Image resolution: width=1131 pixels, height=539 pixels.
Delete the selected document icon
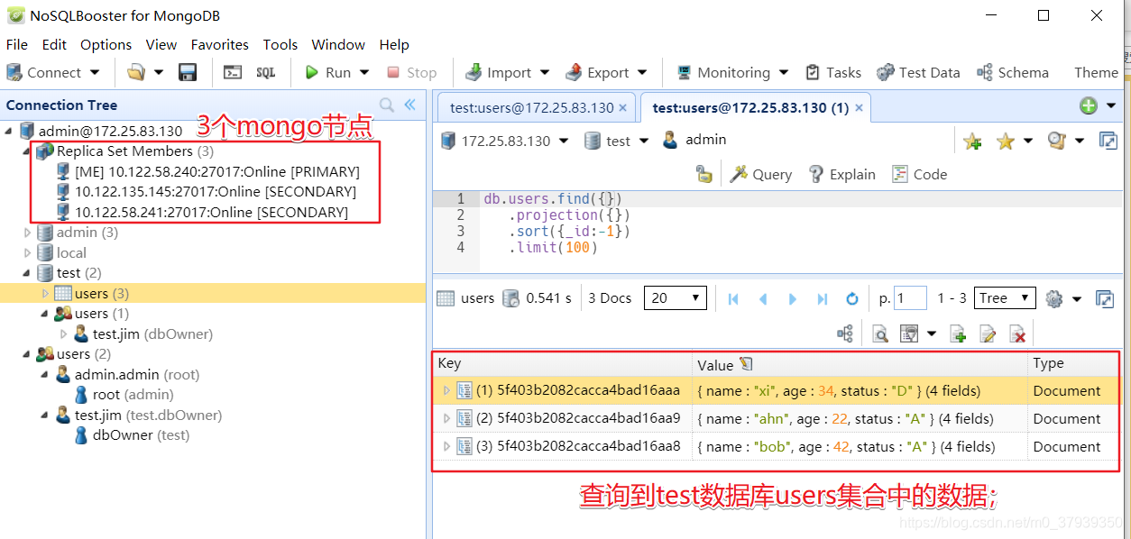coord(1017,334)
